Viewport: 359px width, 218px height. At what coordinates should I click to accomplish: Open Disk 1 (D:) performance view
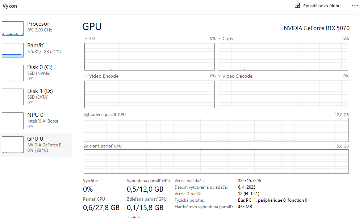[36, 97]
